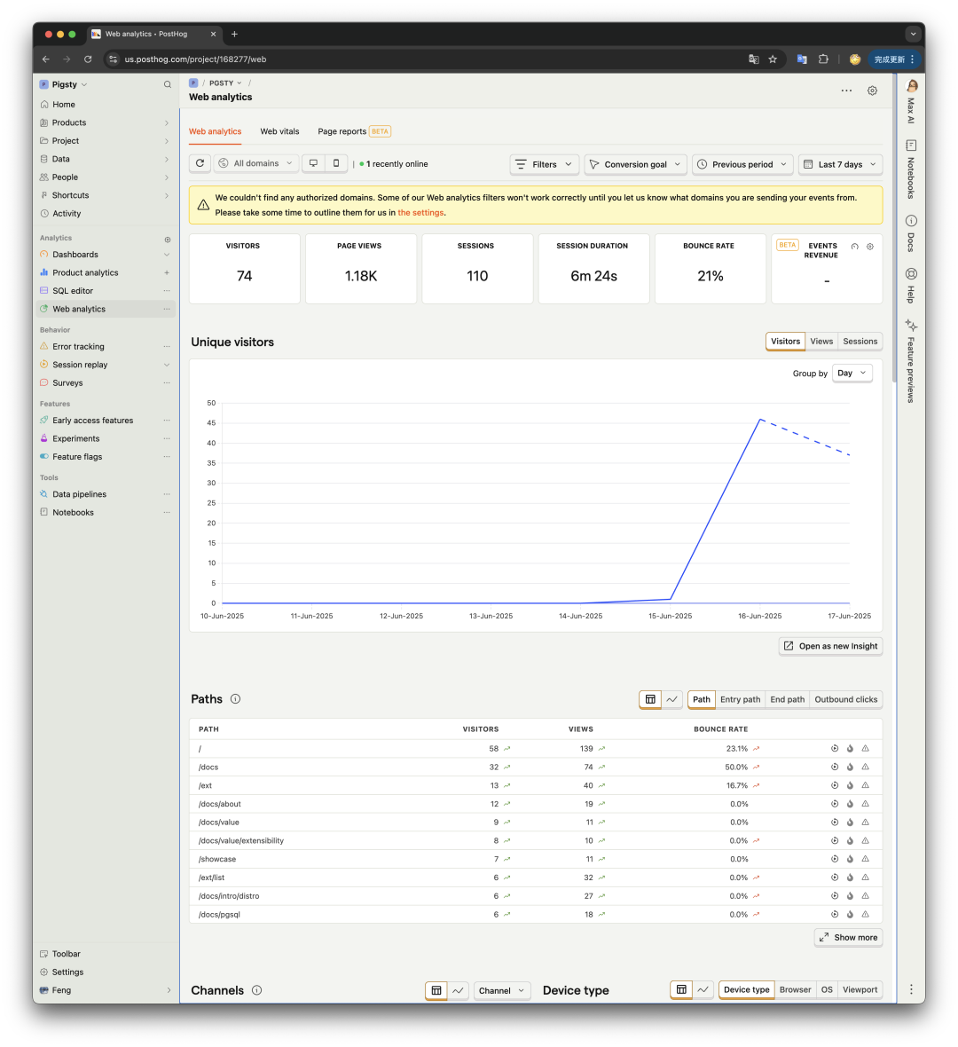Switch chart to Views
958x1047 pixels.
[821, 342]
